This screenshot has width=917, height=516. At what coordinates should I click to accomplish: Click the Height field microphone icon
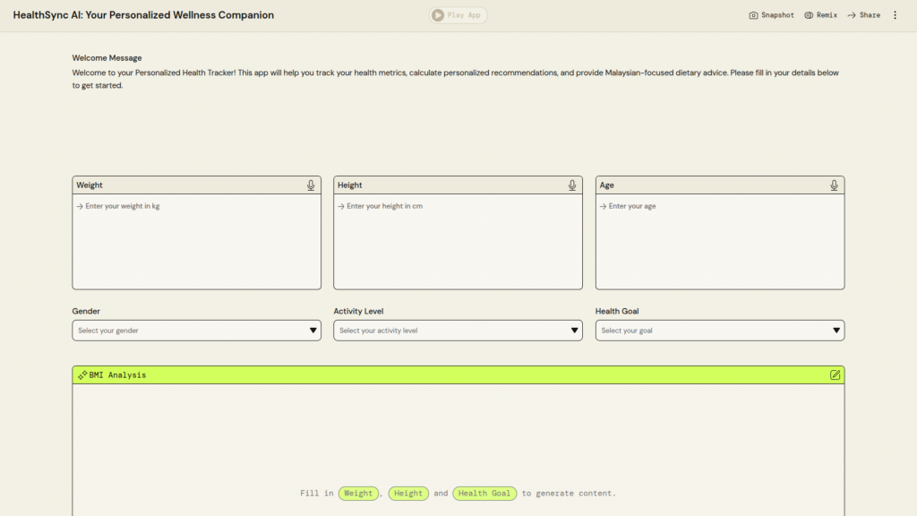[572, 185]
